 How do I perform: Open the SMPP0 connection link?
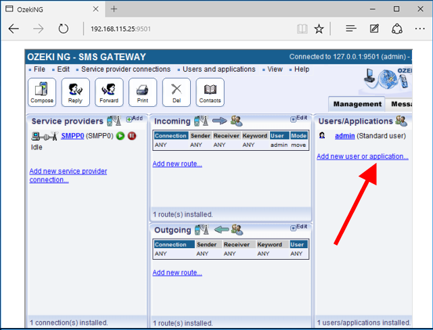click(x=72, y=136)
